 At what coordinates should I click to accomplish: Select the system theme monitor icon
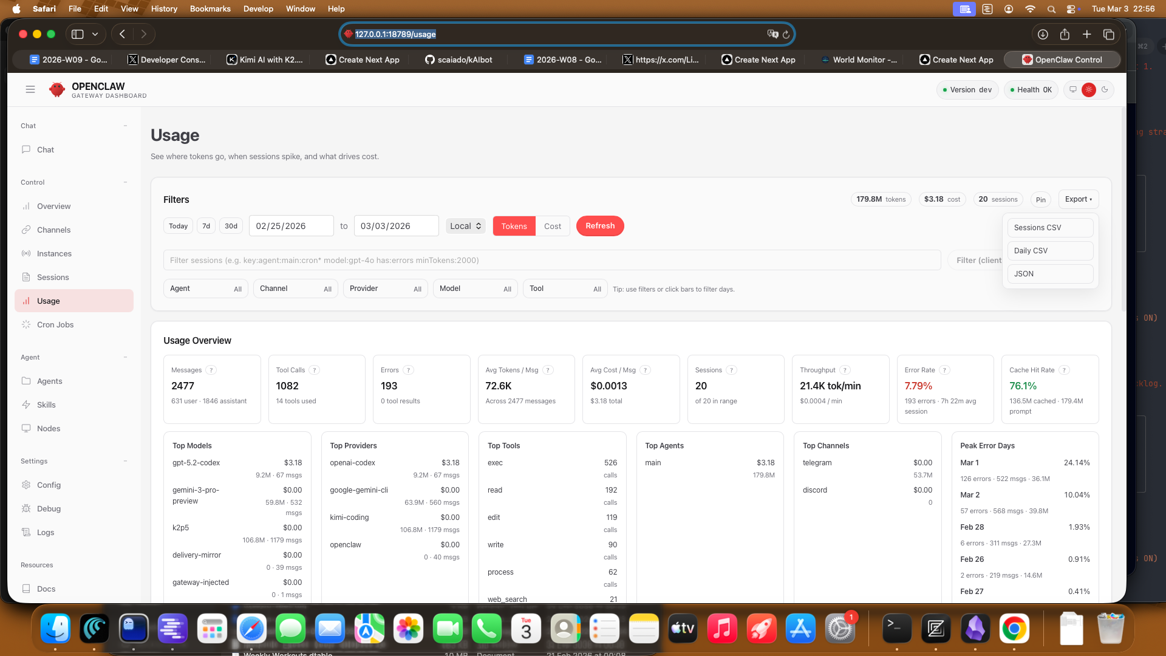coord(1073,90)
